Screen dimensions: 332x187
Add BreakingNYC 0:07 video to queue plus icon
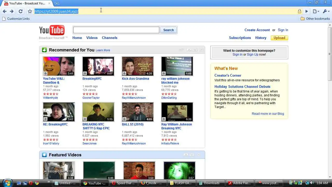[85, 74]
